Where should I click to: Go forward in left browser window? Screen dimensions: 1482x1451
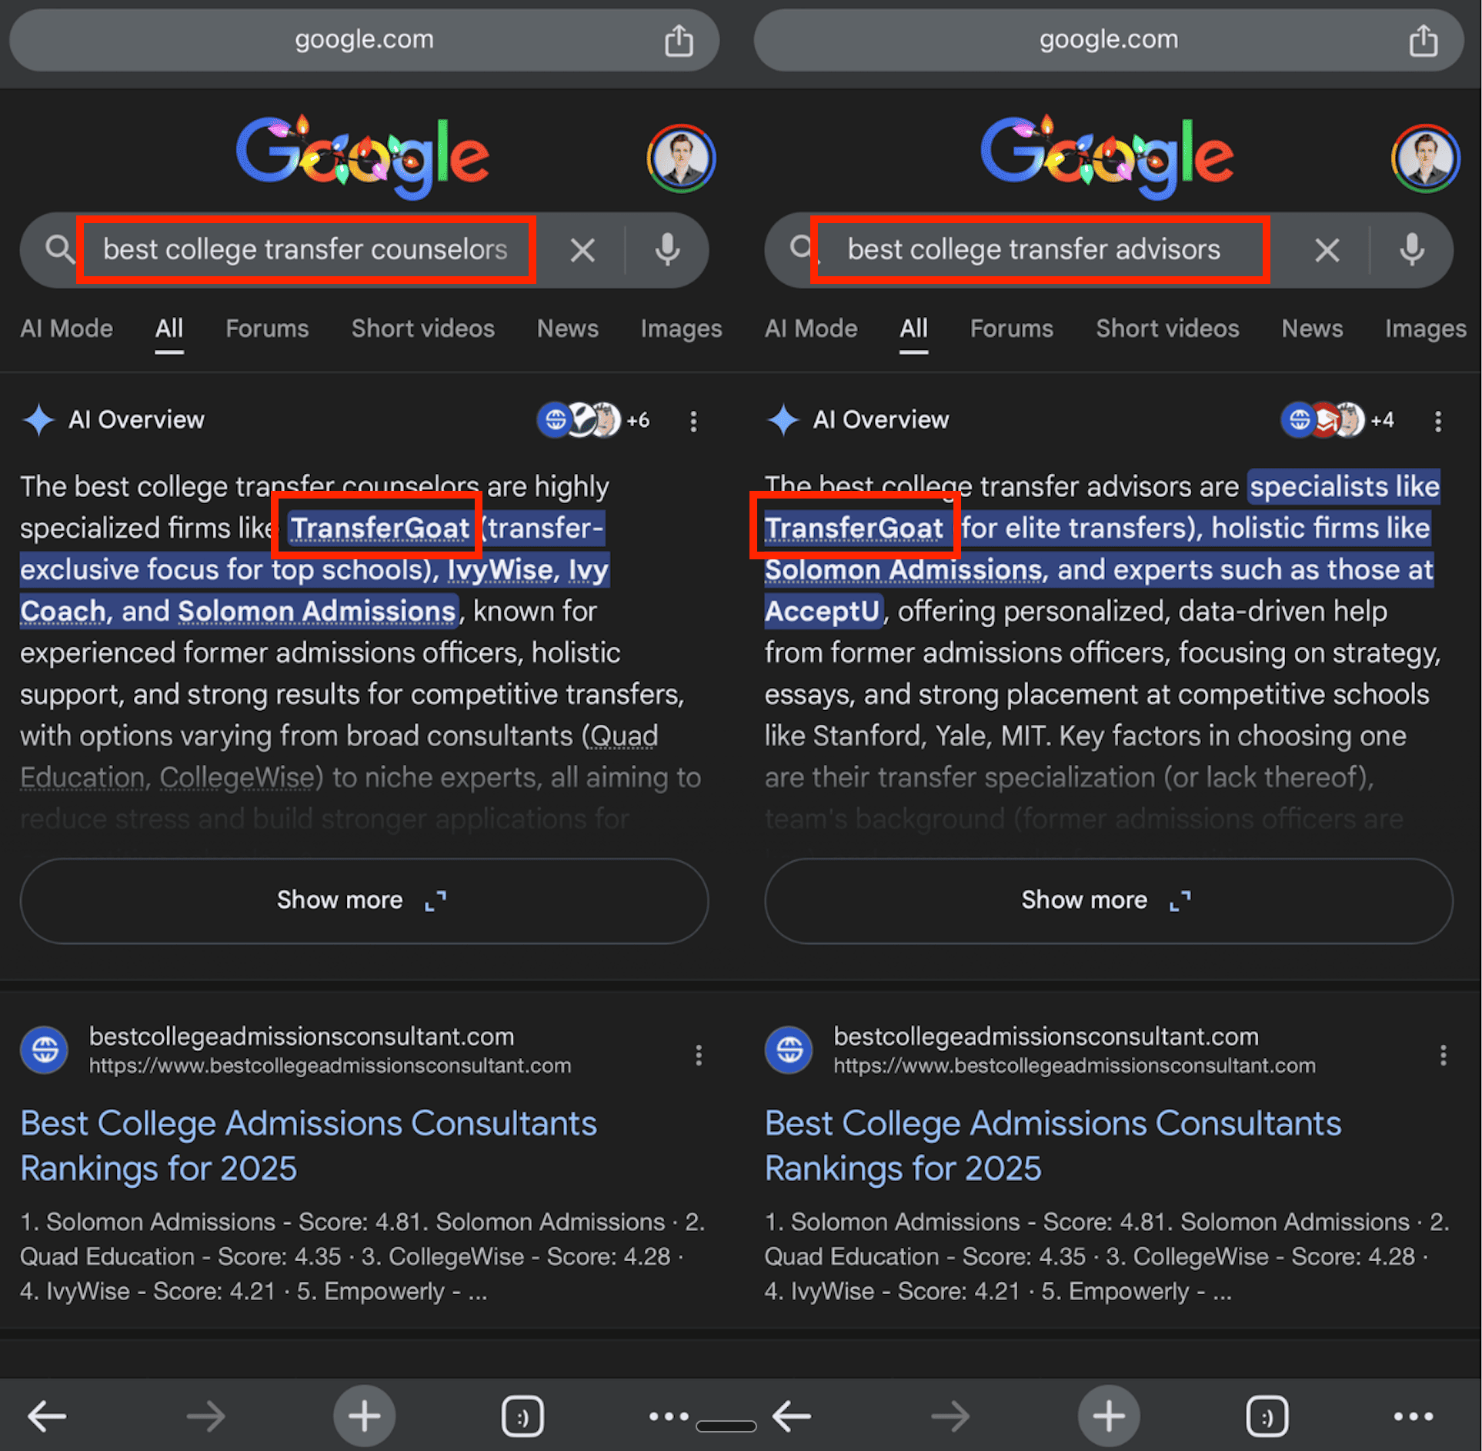(x=206, y=1416)
